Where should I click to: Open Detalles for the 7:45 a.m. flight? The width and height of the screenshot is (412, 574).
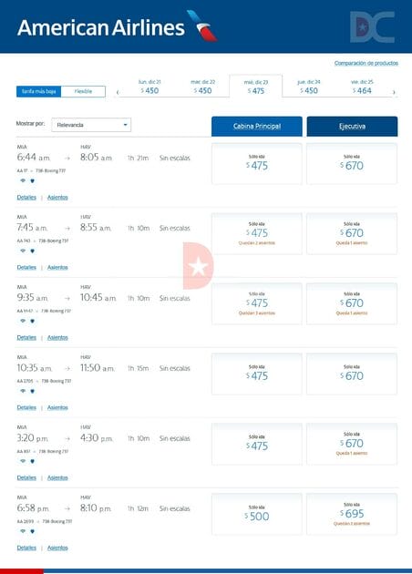pos(26,267)
